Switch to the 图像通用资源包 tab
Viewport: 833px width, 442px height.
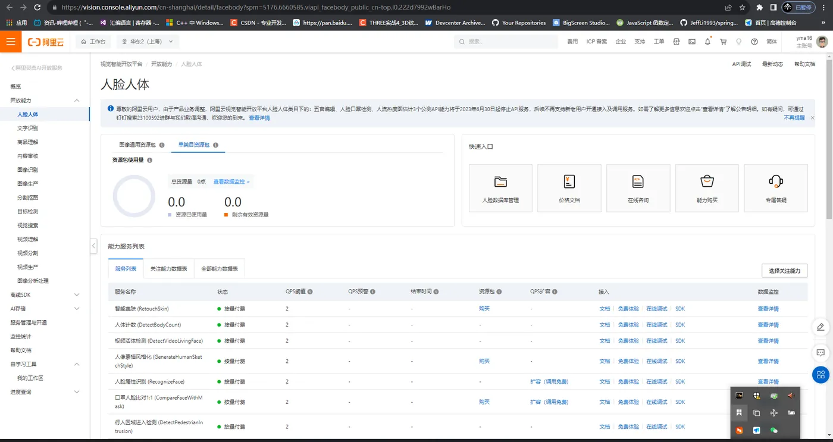tap(137, 145)
